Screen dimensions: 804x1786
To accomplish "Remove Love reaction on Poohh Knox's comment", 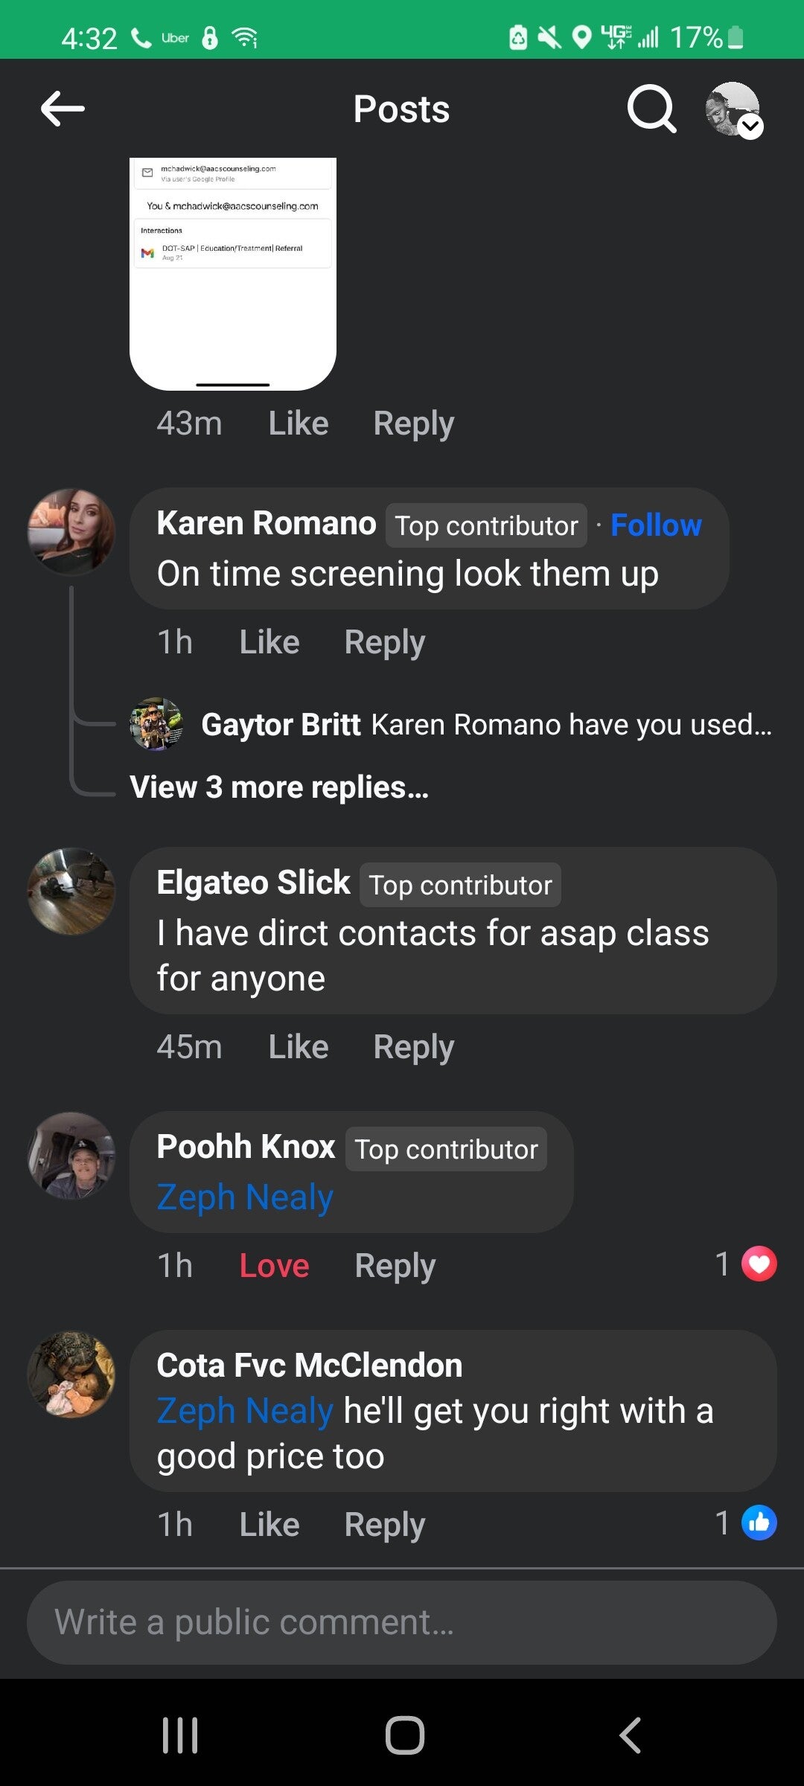I will coord(274,1265).
